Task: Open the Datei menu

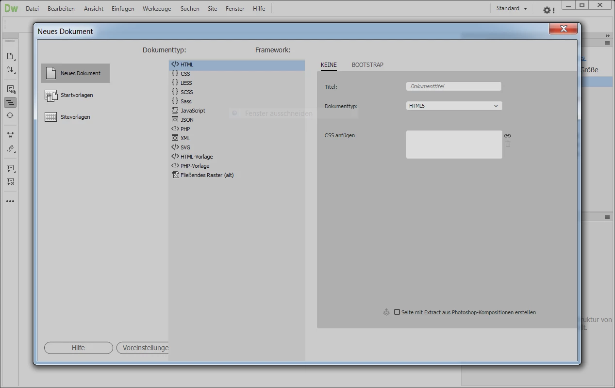Action: (x=32, y=9)
